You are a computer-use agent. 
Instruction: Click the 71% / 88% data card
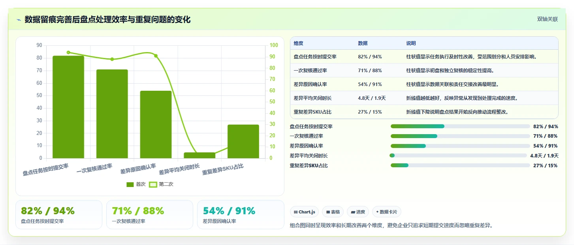pyautogui.click(x=150, y=215)
